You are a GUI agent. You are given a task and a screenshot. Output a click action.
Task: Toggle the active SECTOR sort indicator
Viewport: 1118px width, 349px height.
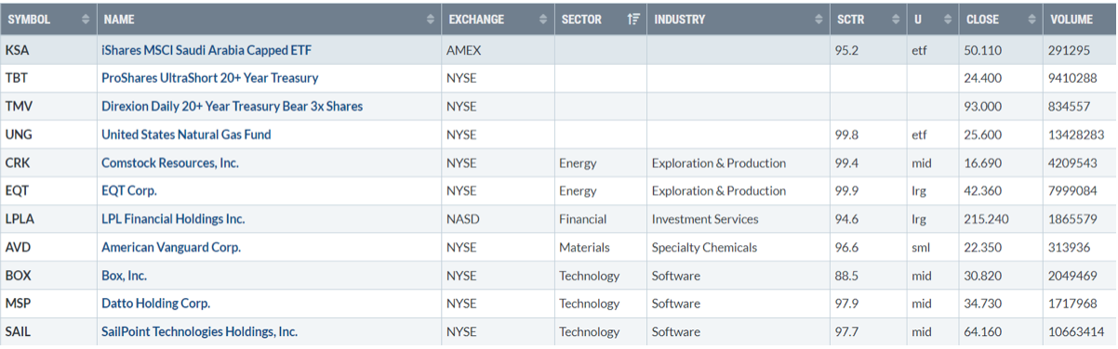pyautogui.click(x=635, y=19)
